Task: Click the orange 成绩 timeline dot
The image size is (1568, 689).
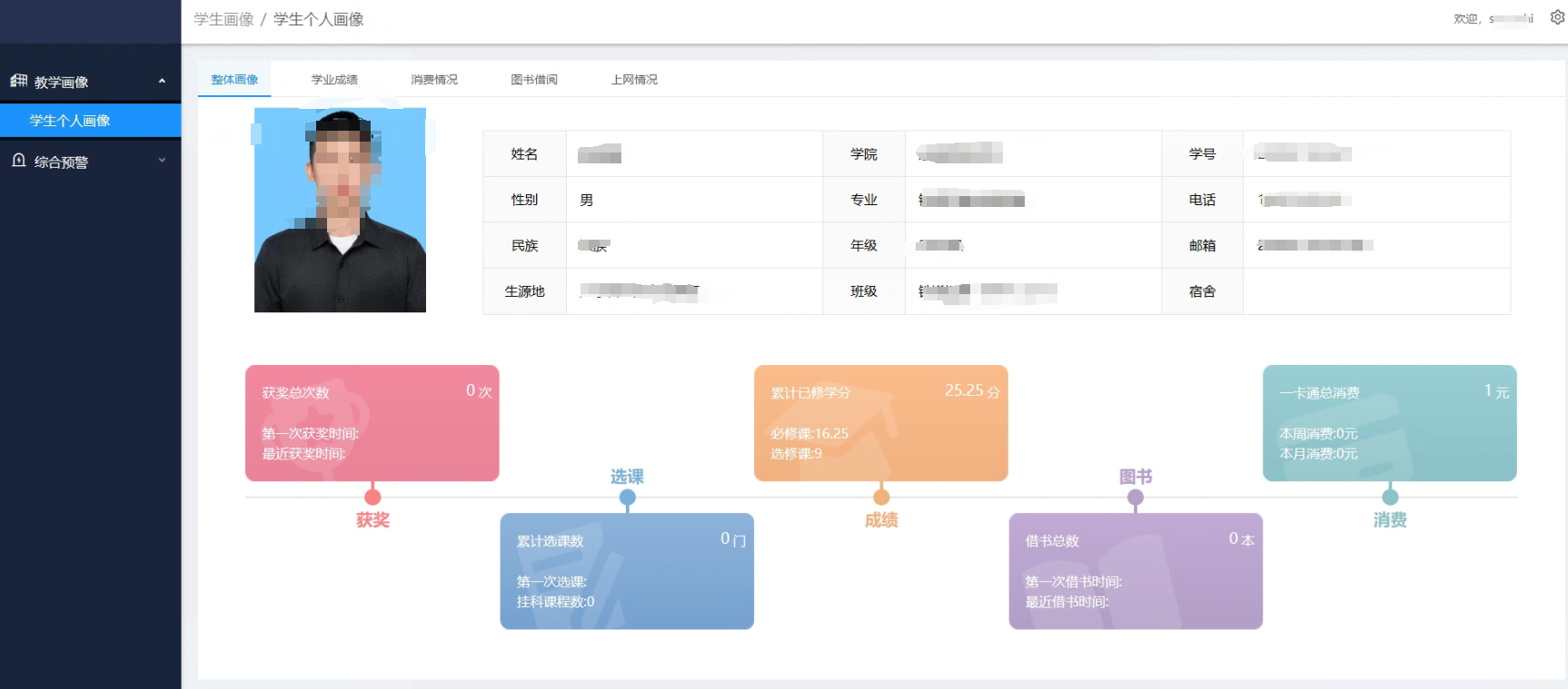Action: tap(881, 497)
